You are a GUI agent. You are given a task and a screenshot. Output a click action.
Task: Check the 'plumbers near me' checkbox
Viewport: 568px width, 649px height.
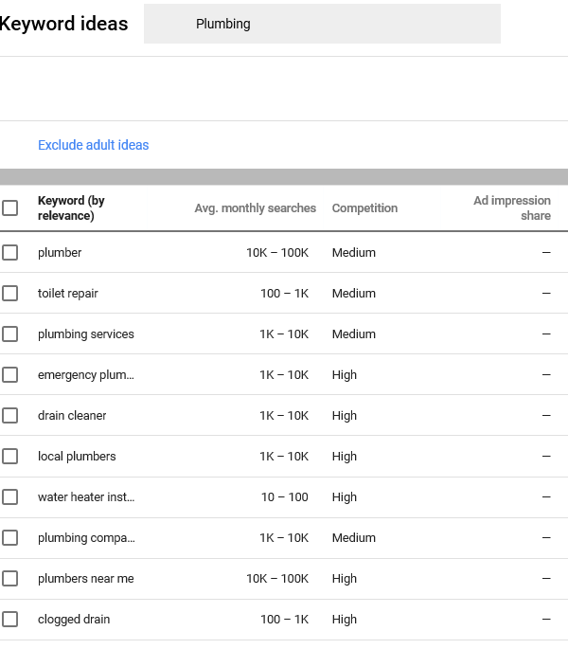click(9, 579)
